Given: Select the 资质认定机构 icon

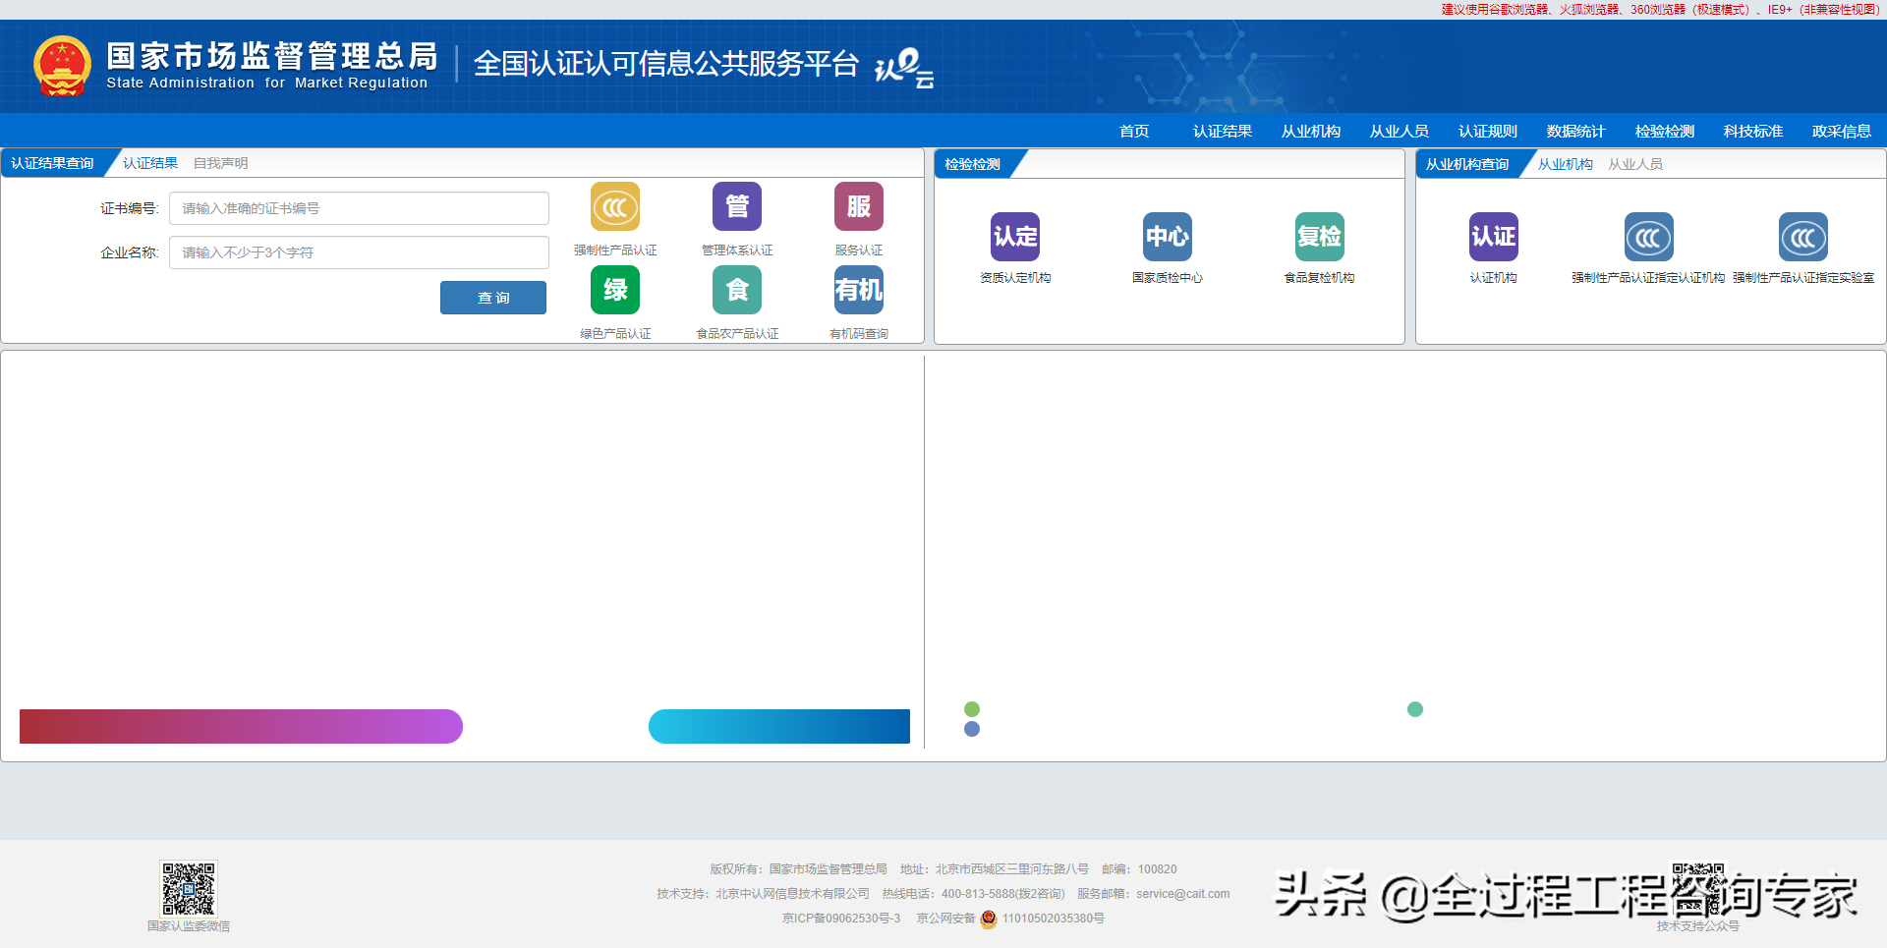Looking at the screenshot, I should [x=1014, y=237].
